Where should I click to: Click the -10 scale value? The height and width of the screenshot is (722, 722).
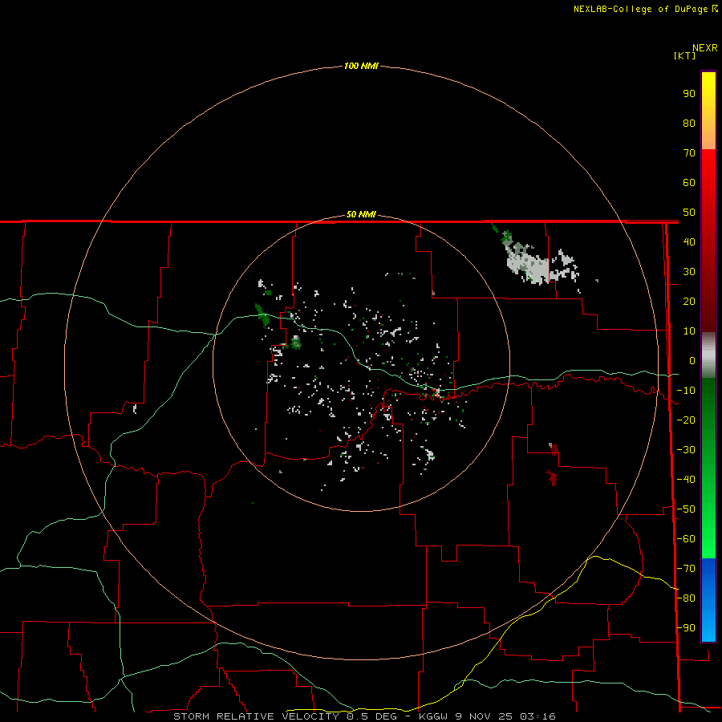[686, 391]
